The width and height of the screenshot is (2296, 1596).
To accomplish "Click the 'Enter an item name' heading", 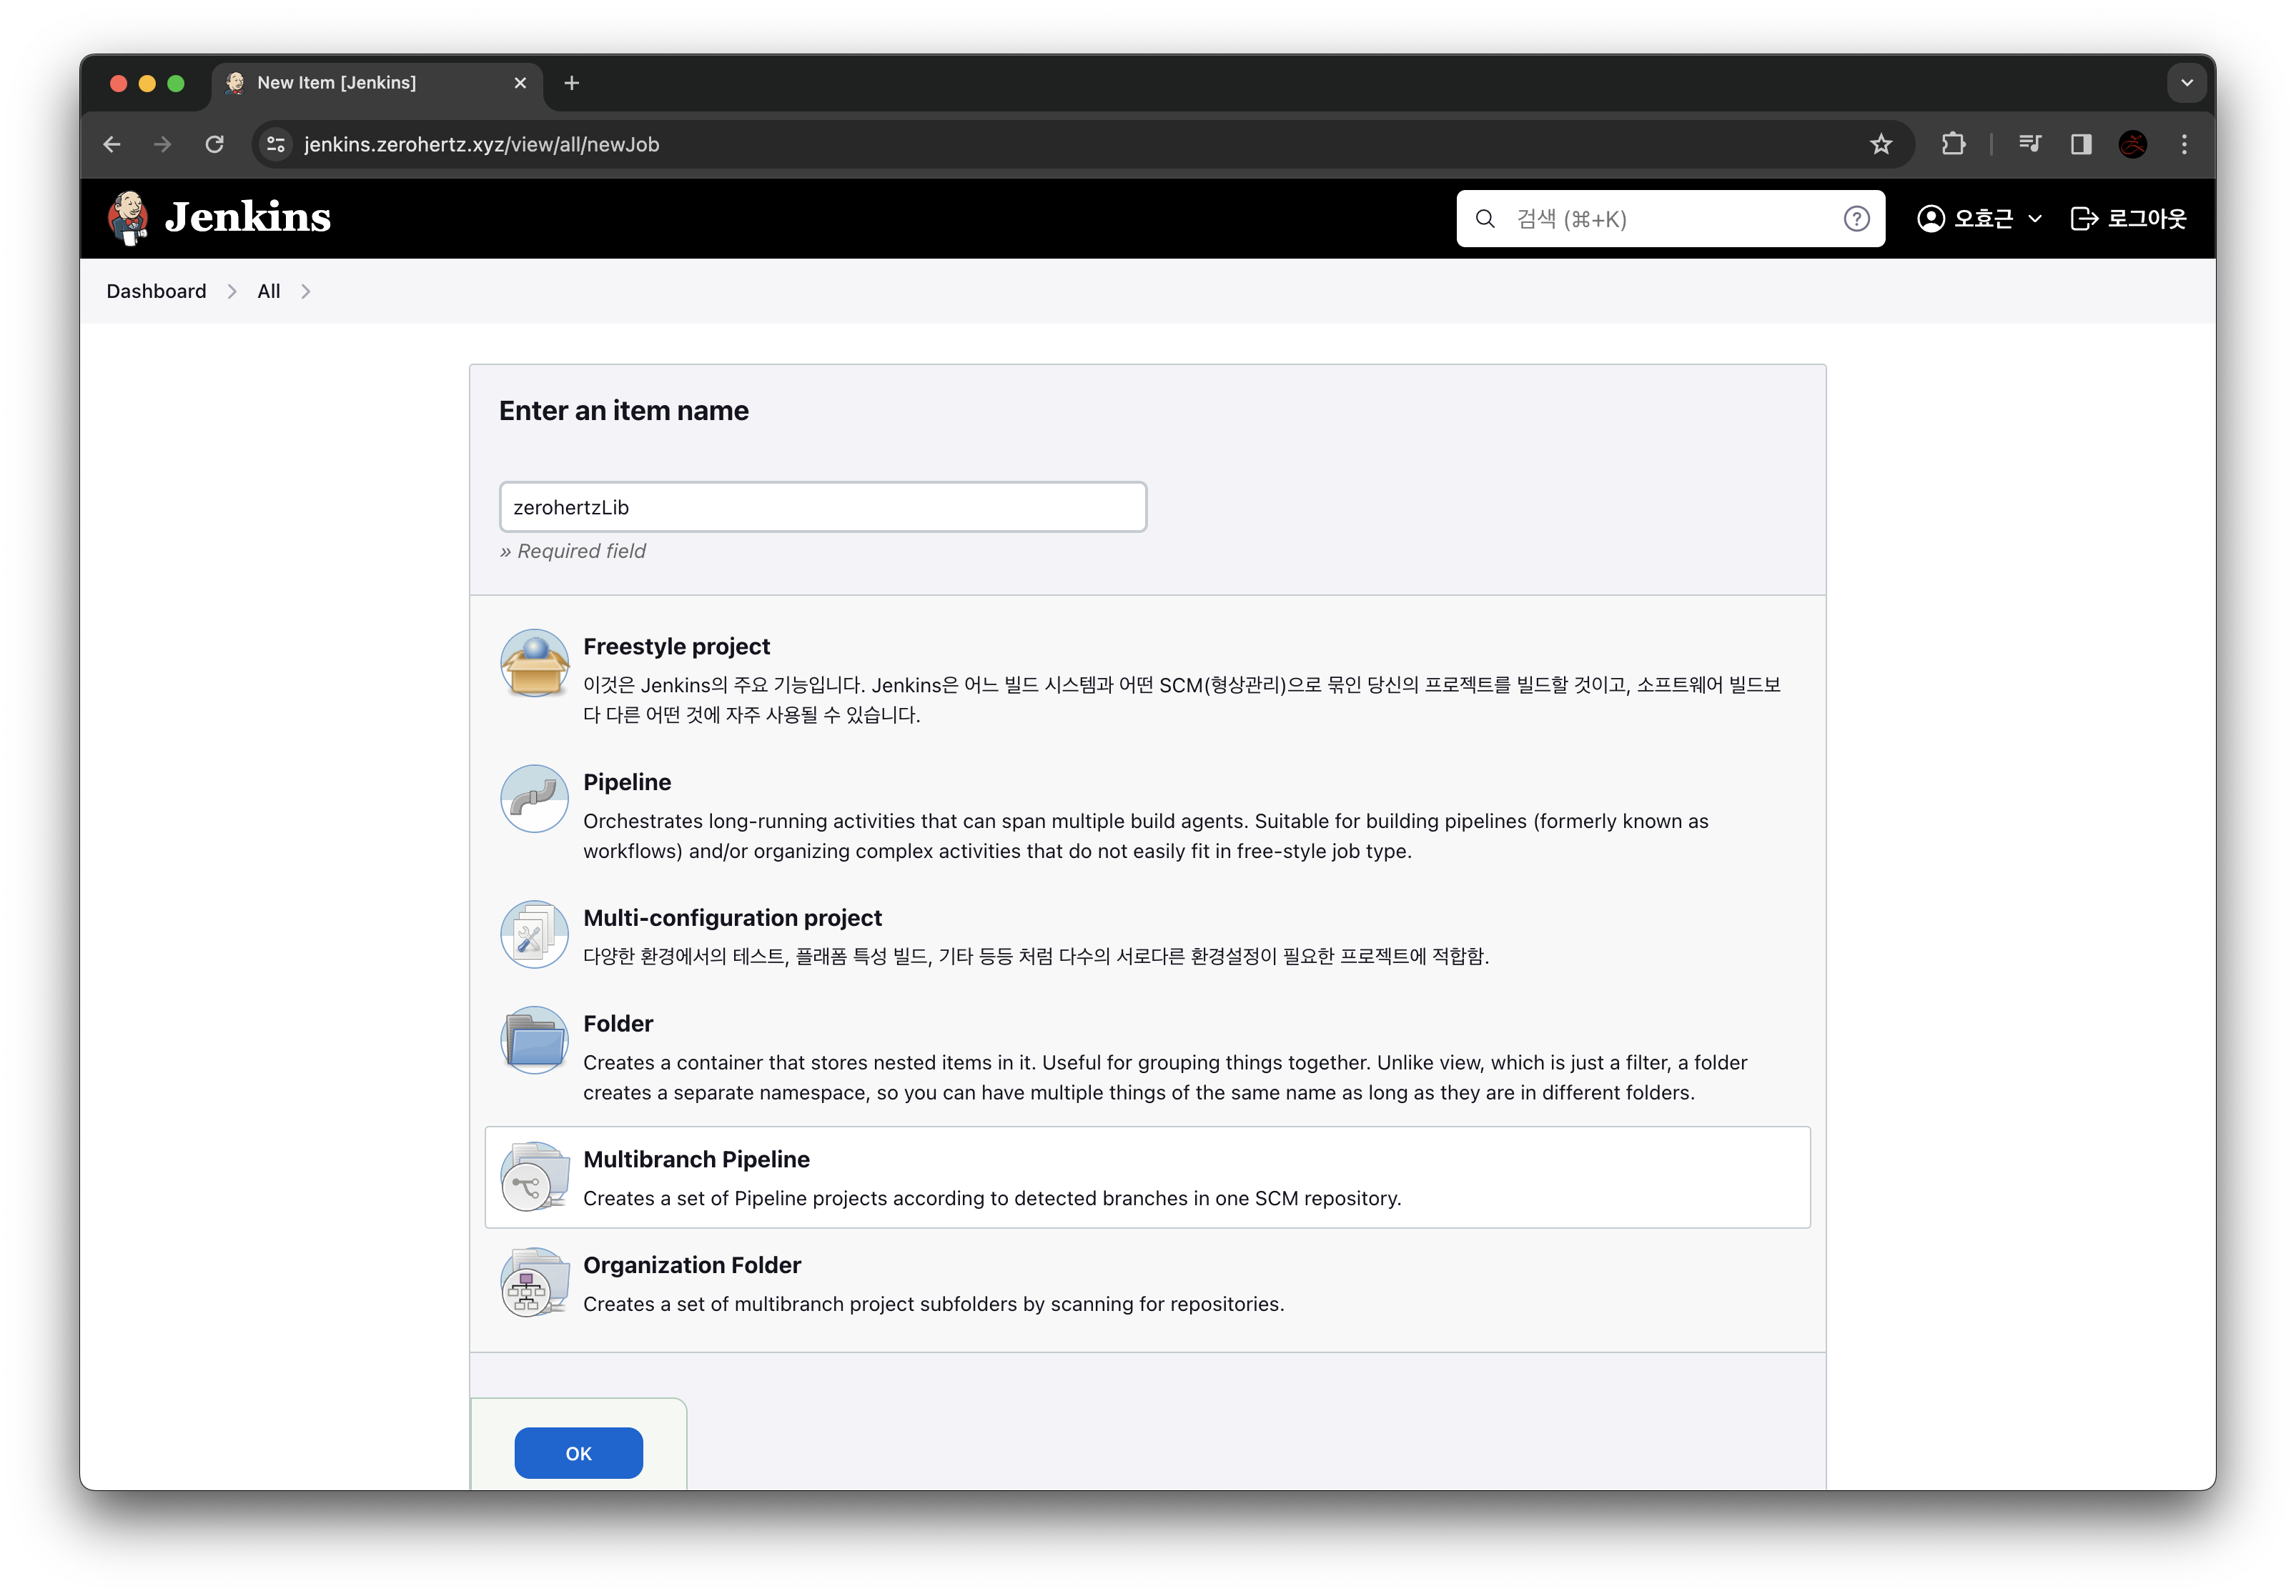I will coord(624,411).
